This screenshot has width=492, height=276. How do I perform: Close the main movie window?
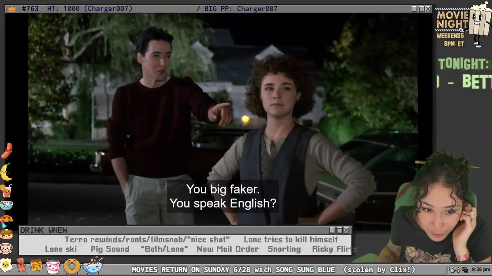pyautogui.click(x=428, y=9)
